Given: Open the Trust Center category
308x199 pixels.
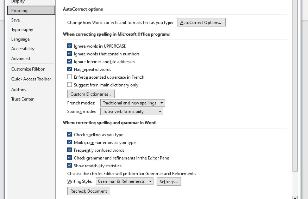Looking at the screenshot, I should click(x=23, y=99).
